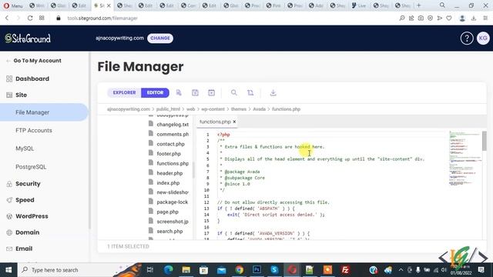Open a new browser tab with plus
Viewport: 493px width, 277px height.
coord(418,5)
